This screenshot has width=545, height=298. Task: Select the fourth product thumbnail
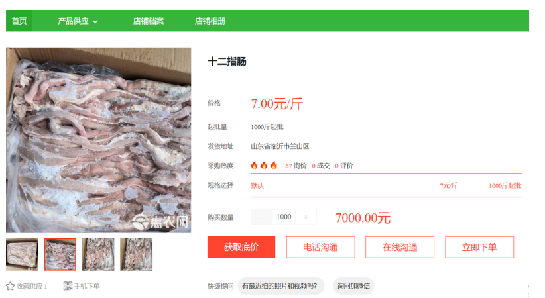(137, 254)
